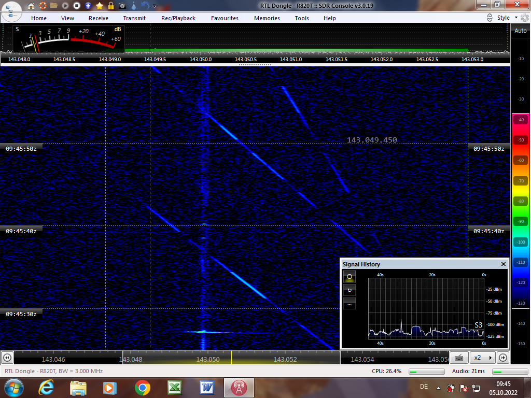Open the media player taskbar icon
This screenshot has width=531, height=398.
110,388
